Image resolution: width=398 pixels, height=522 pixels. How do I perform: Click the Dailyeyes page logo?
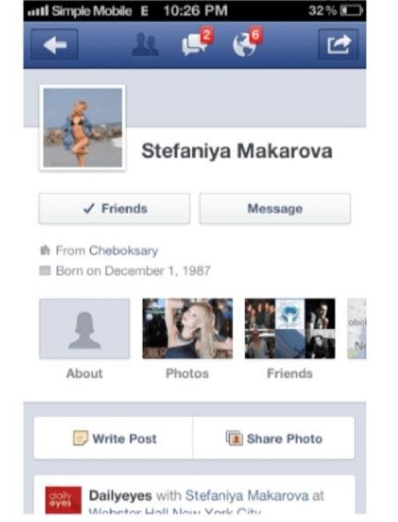coord(63,500)
